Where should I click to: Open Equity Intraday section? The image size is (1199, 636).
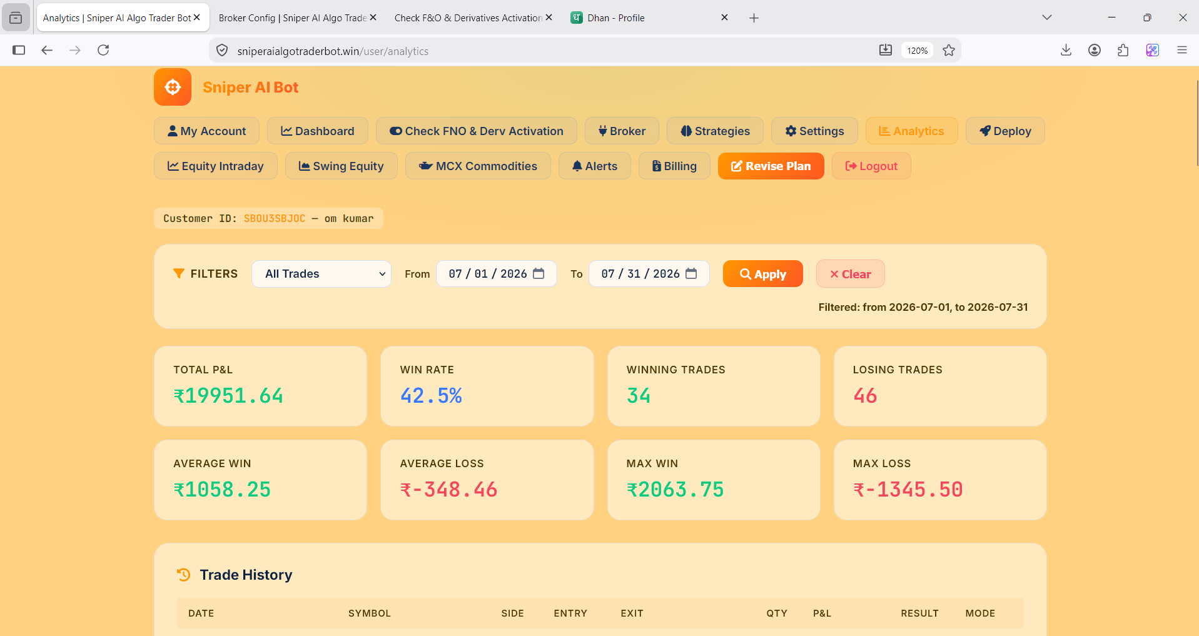[x=216, y=166]
